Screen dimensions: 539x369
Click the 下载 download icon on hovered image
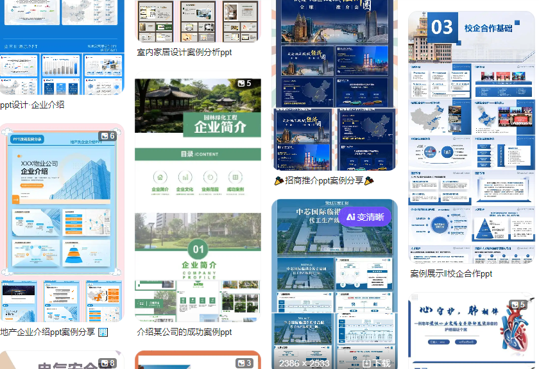[x=377, y=363]
